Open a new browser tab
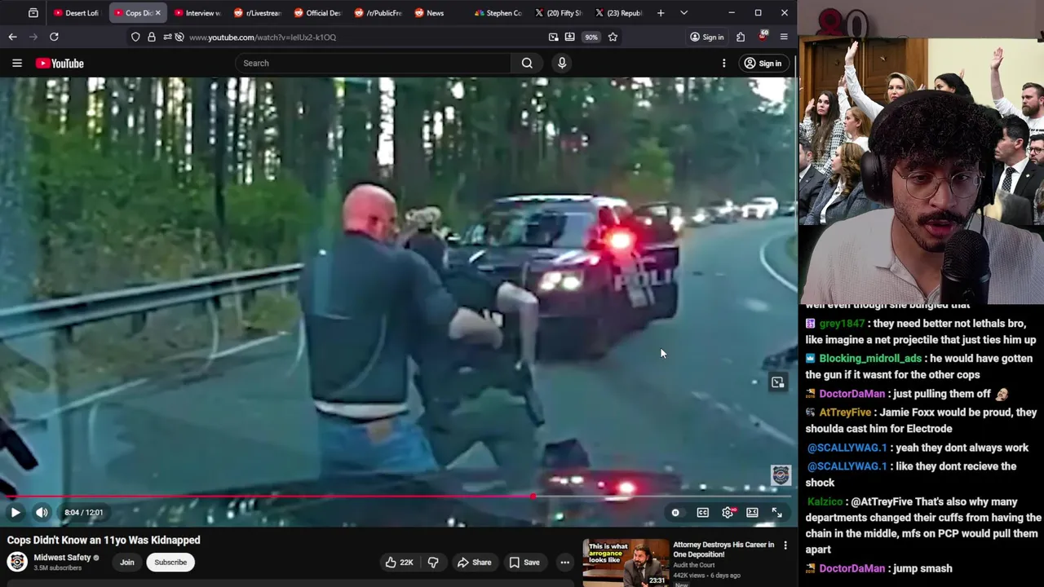 [x=661, y=13]
